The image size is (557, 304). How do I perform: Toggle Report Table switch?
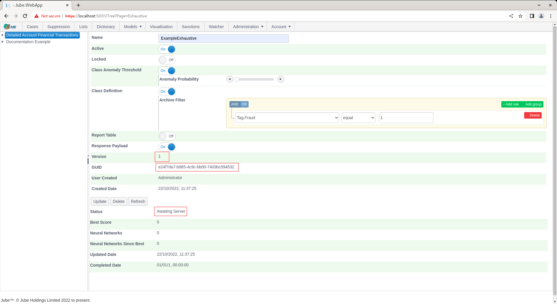tap(167, 136)
